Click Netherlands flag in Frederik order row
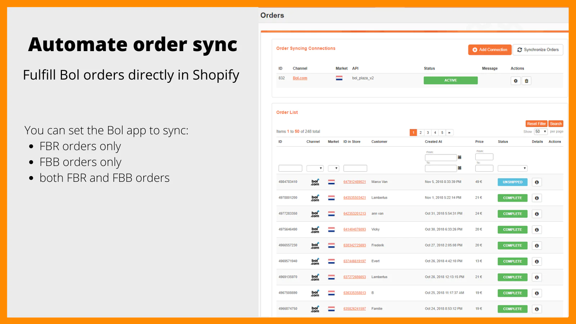 click(x=332, y=246)
